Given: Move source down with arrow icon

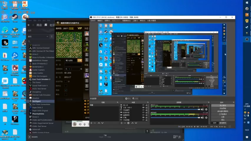Looking at the screenshot, I should [136, 123].
